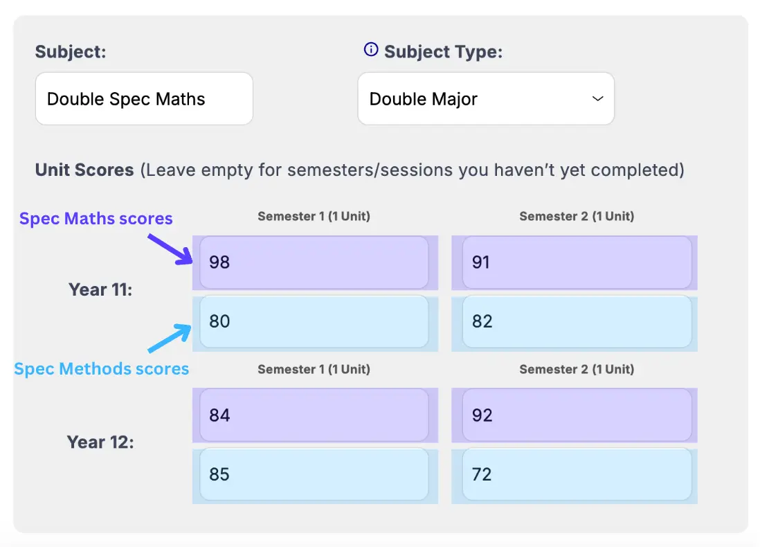Image resolution: width=760 pixels, height=547 pixels.
Task: Click the Semester 1 (1 Unit) column header
Action: 315,216
